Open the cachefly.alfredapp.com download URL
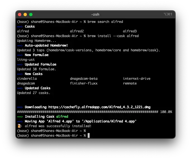 pyautogui.click(x=99, y=107)
